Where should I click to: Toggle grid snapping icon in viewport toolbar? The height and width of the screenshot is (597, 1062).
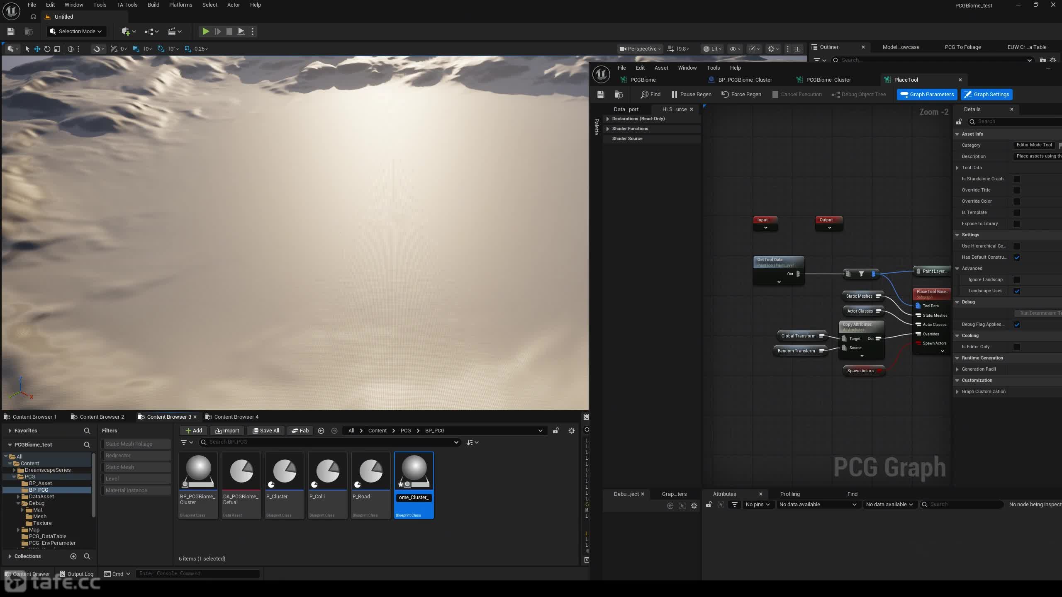point(136,49)
